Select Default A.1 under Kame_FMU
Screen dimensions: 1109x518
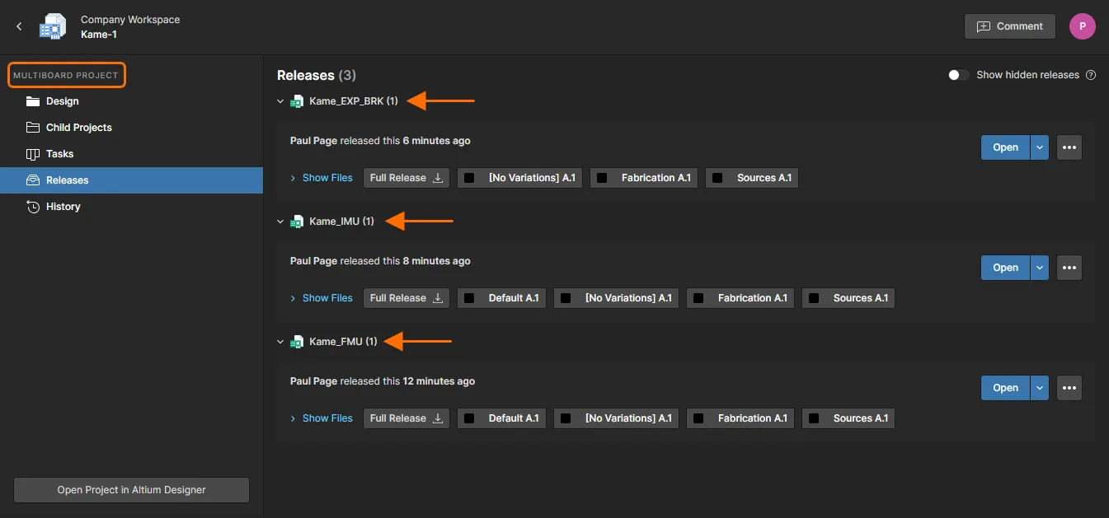(x=501, y=418)
